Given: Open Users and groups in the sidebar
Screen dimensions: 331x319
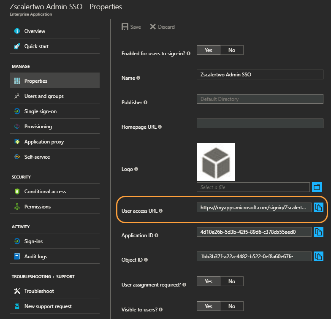Looking at the screenshot, I should [44, 96].
